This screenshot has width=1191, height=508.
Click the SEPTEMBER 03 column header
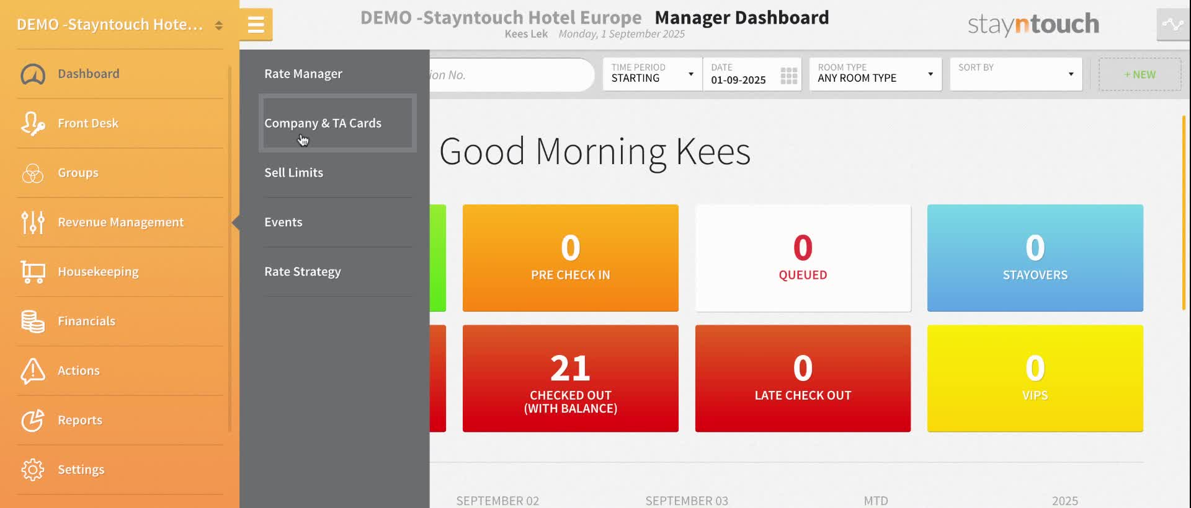pyautogui.click(x=687, y=501)
